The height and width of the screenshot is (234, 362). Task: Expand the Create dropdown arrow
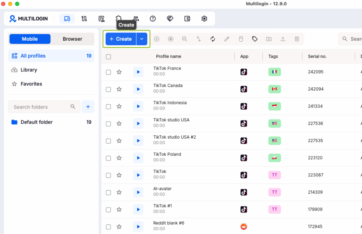click(x=142, y=39)
